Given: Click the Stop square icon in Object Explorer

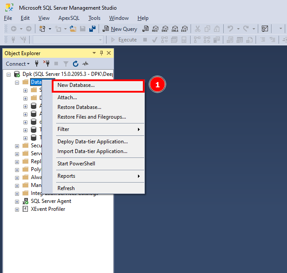Looking at the screenshot, I should [x=56, y=64].
